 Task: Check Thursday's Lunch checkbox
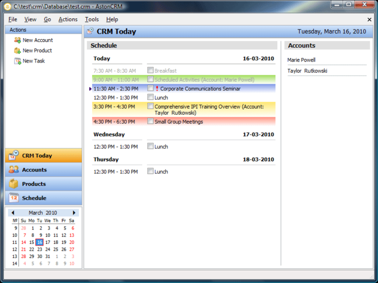click(x=150, y=171)
